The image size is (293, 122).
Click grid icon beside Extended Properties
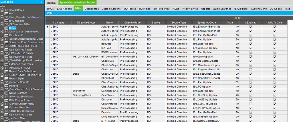(x=6, y=64)
